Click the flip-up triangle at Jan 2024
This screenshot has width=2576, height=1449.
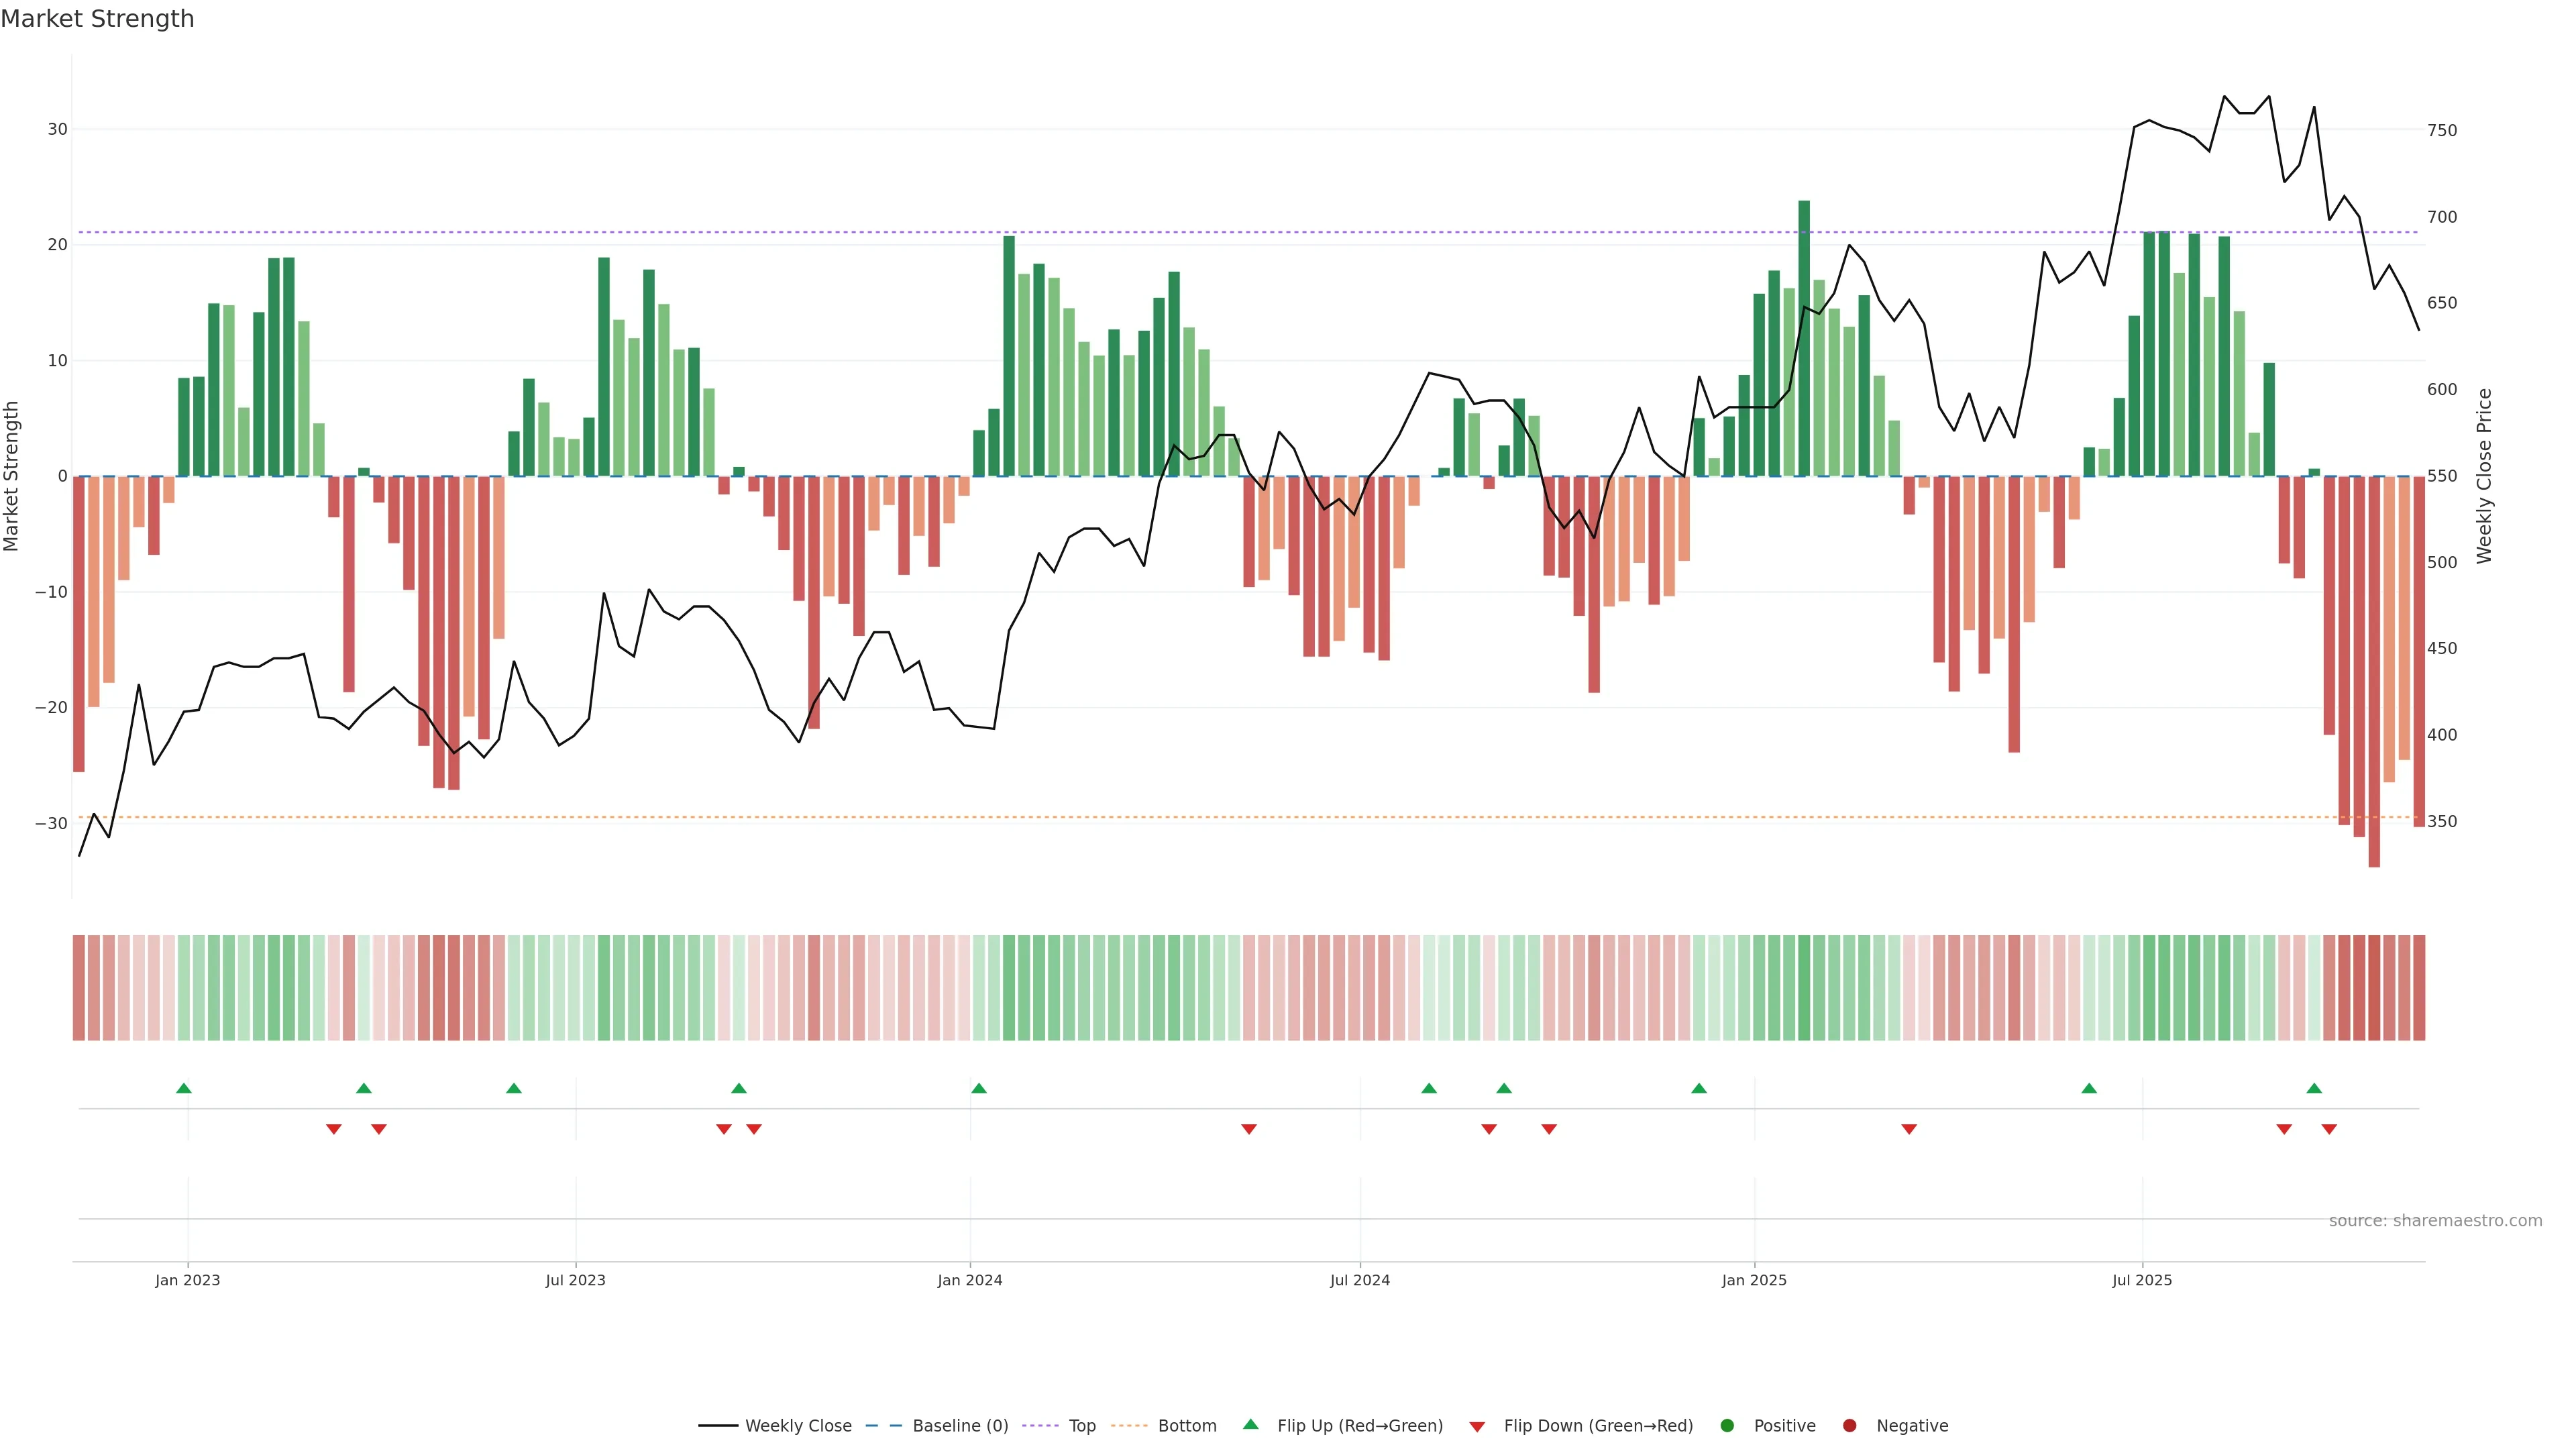979,1088
